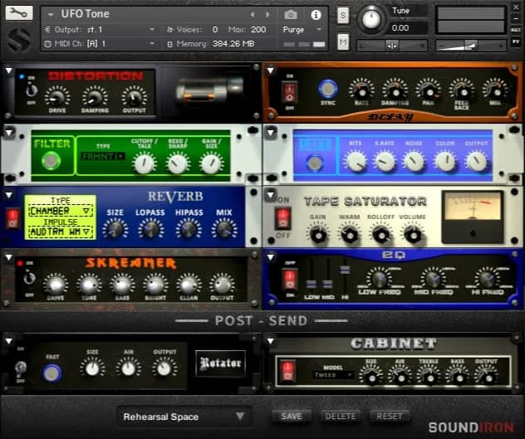Open the Reverb Impulse selector
This screenshot has height=439, width=525.
pos(60,232)
